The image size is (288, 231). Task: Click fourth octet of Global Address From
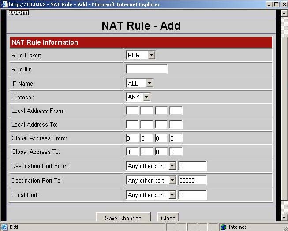(176, 138)
